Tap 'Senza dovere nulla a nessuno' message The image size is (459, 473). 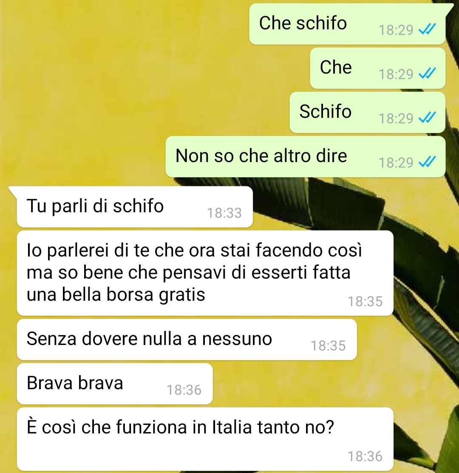tap(187, 340)
